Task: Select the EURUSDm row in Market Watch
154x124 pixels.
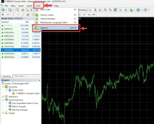Action: [21, 32]
